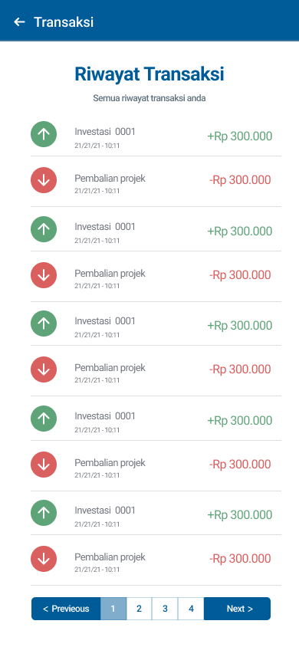Tap the fifth green up-arrow icon
This screenshot has height=647, width=299.
[44, 513]
